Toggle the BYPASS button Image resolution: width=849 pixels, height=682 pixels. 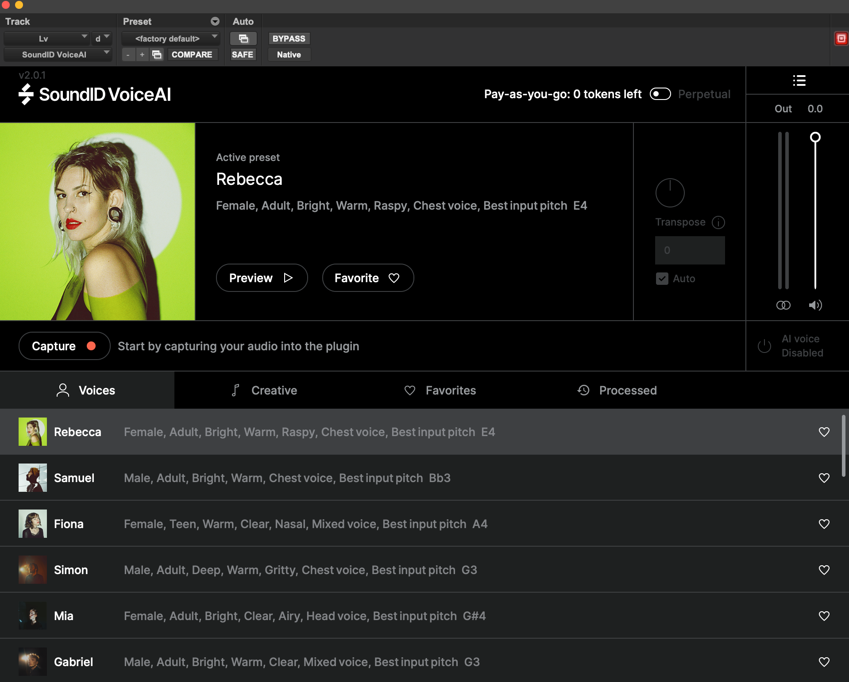coord(289,39)
